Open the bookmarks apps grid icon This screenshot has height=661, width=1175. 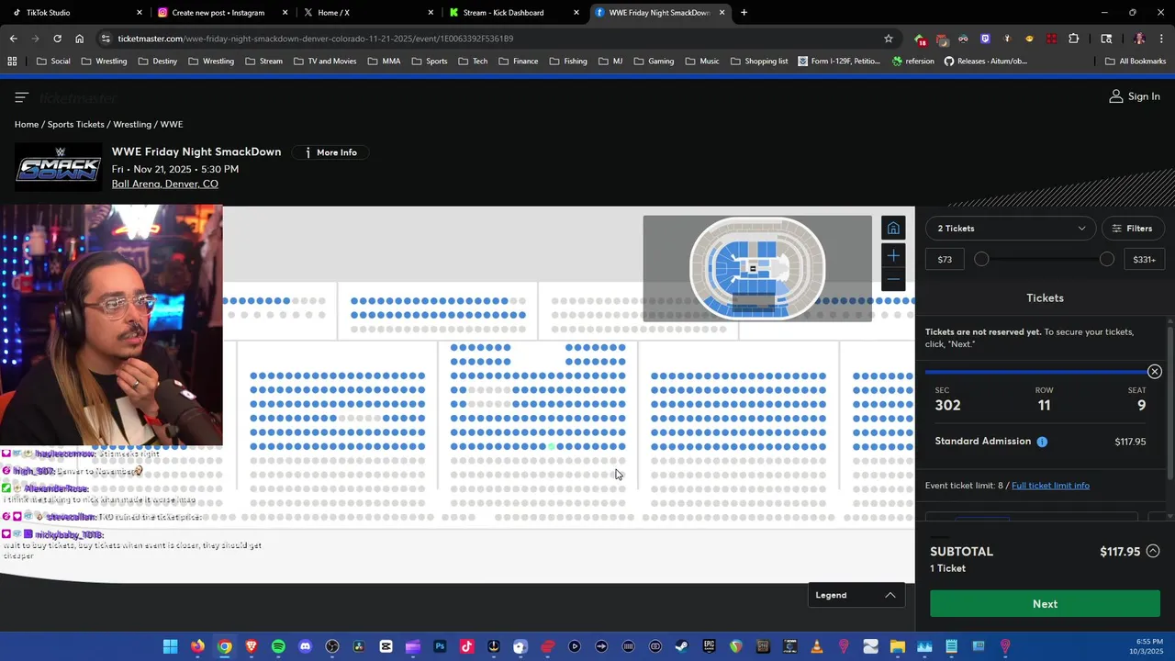tap(12, 62)
